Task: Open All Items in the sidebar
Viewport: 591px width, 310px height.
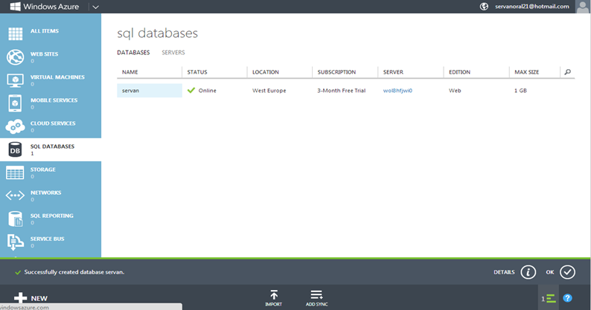Action: [x=45, y=31]
